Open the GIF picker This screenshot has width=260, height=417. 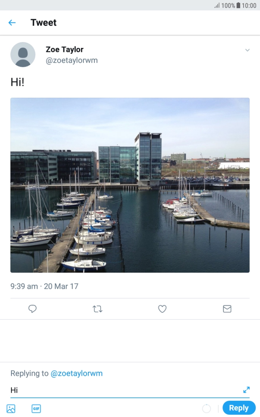[36, 409]
